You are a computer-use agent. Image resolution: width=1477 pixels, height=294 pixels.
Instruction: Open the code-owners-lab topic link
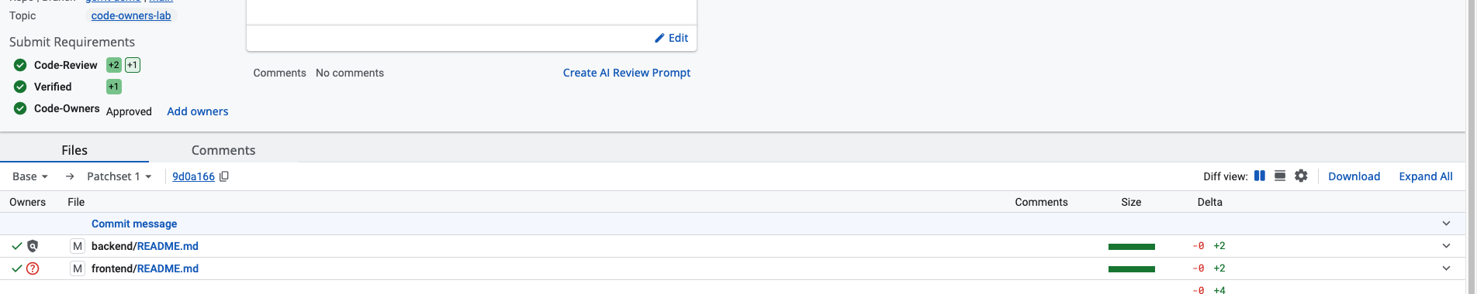[x=131, y=15]
